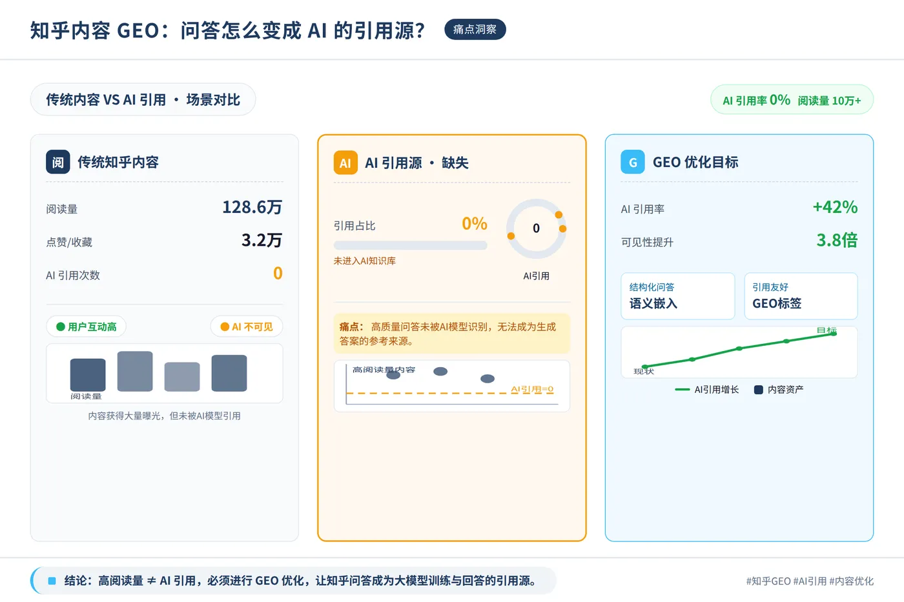The width and height of the screenshot is (904, 602).
Task: Select the 痛点洞察 badge
Action: tap(475, 30)
